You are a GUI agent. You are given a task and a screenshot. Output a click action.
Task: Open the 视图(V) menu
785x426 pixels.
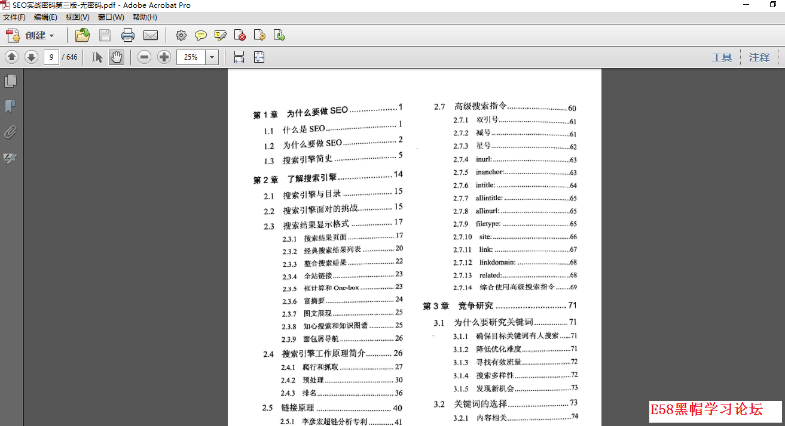77,17
